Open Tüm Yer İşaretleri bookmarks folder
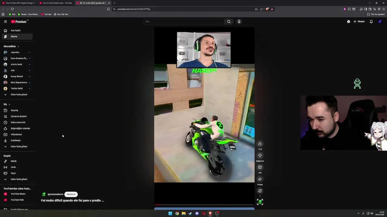Image resolution: width=387 pixels, height=217 pixels. tap(376, 14)
